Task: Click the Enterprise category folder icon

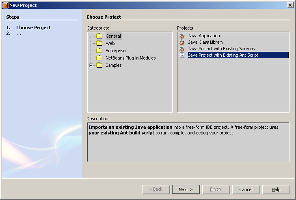Action: pyautogui.click(x=99, y=51)
